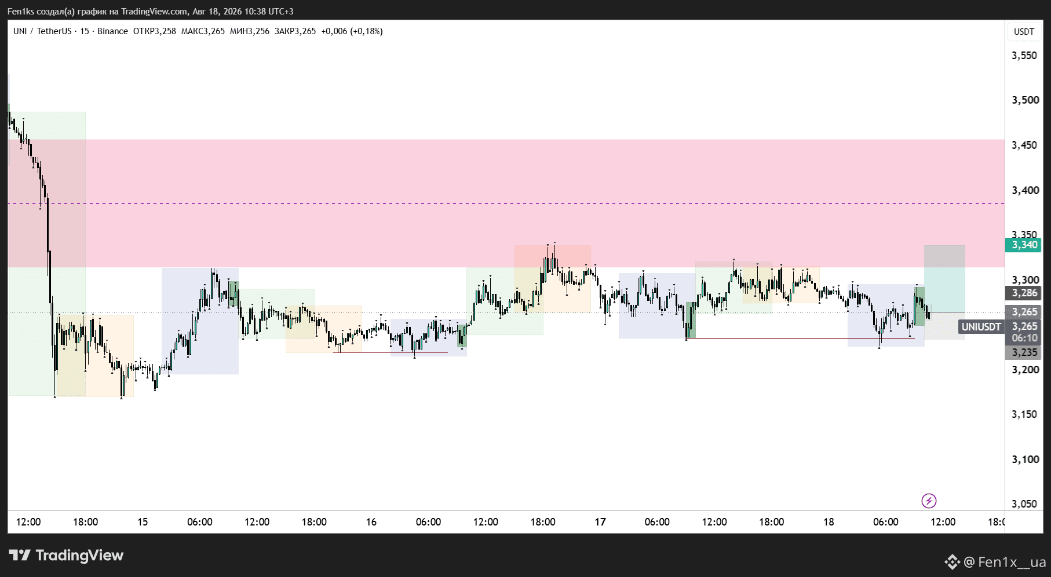Click the bold date label 17 on the time axis

coord(600,522)
